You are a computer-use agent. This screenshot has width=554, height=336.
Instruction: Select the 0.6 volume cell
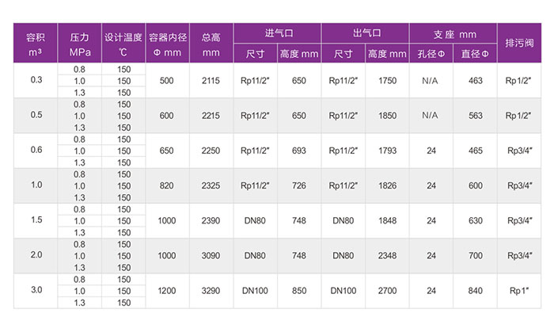(x=36, y=150)
